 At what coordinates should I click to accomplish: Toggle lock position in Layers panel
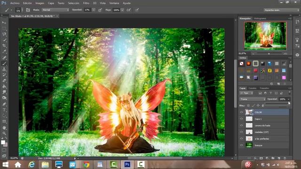click(258, 106)
